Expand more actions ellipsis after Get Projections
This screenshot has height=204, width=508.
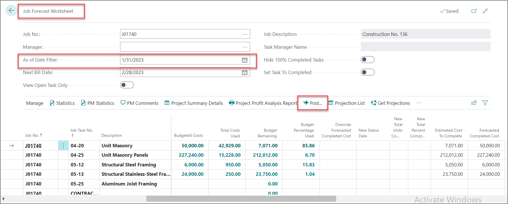419,103
